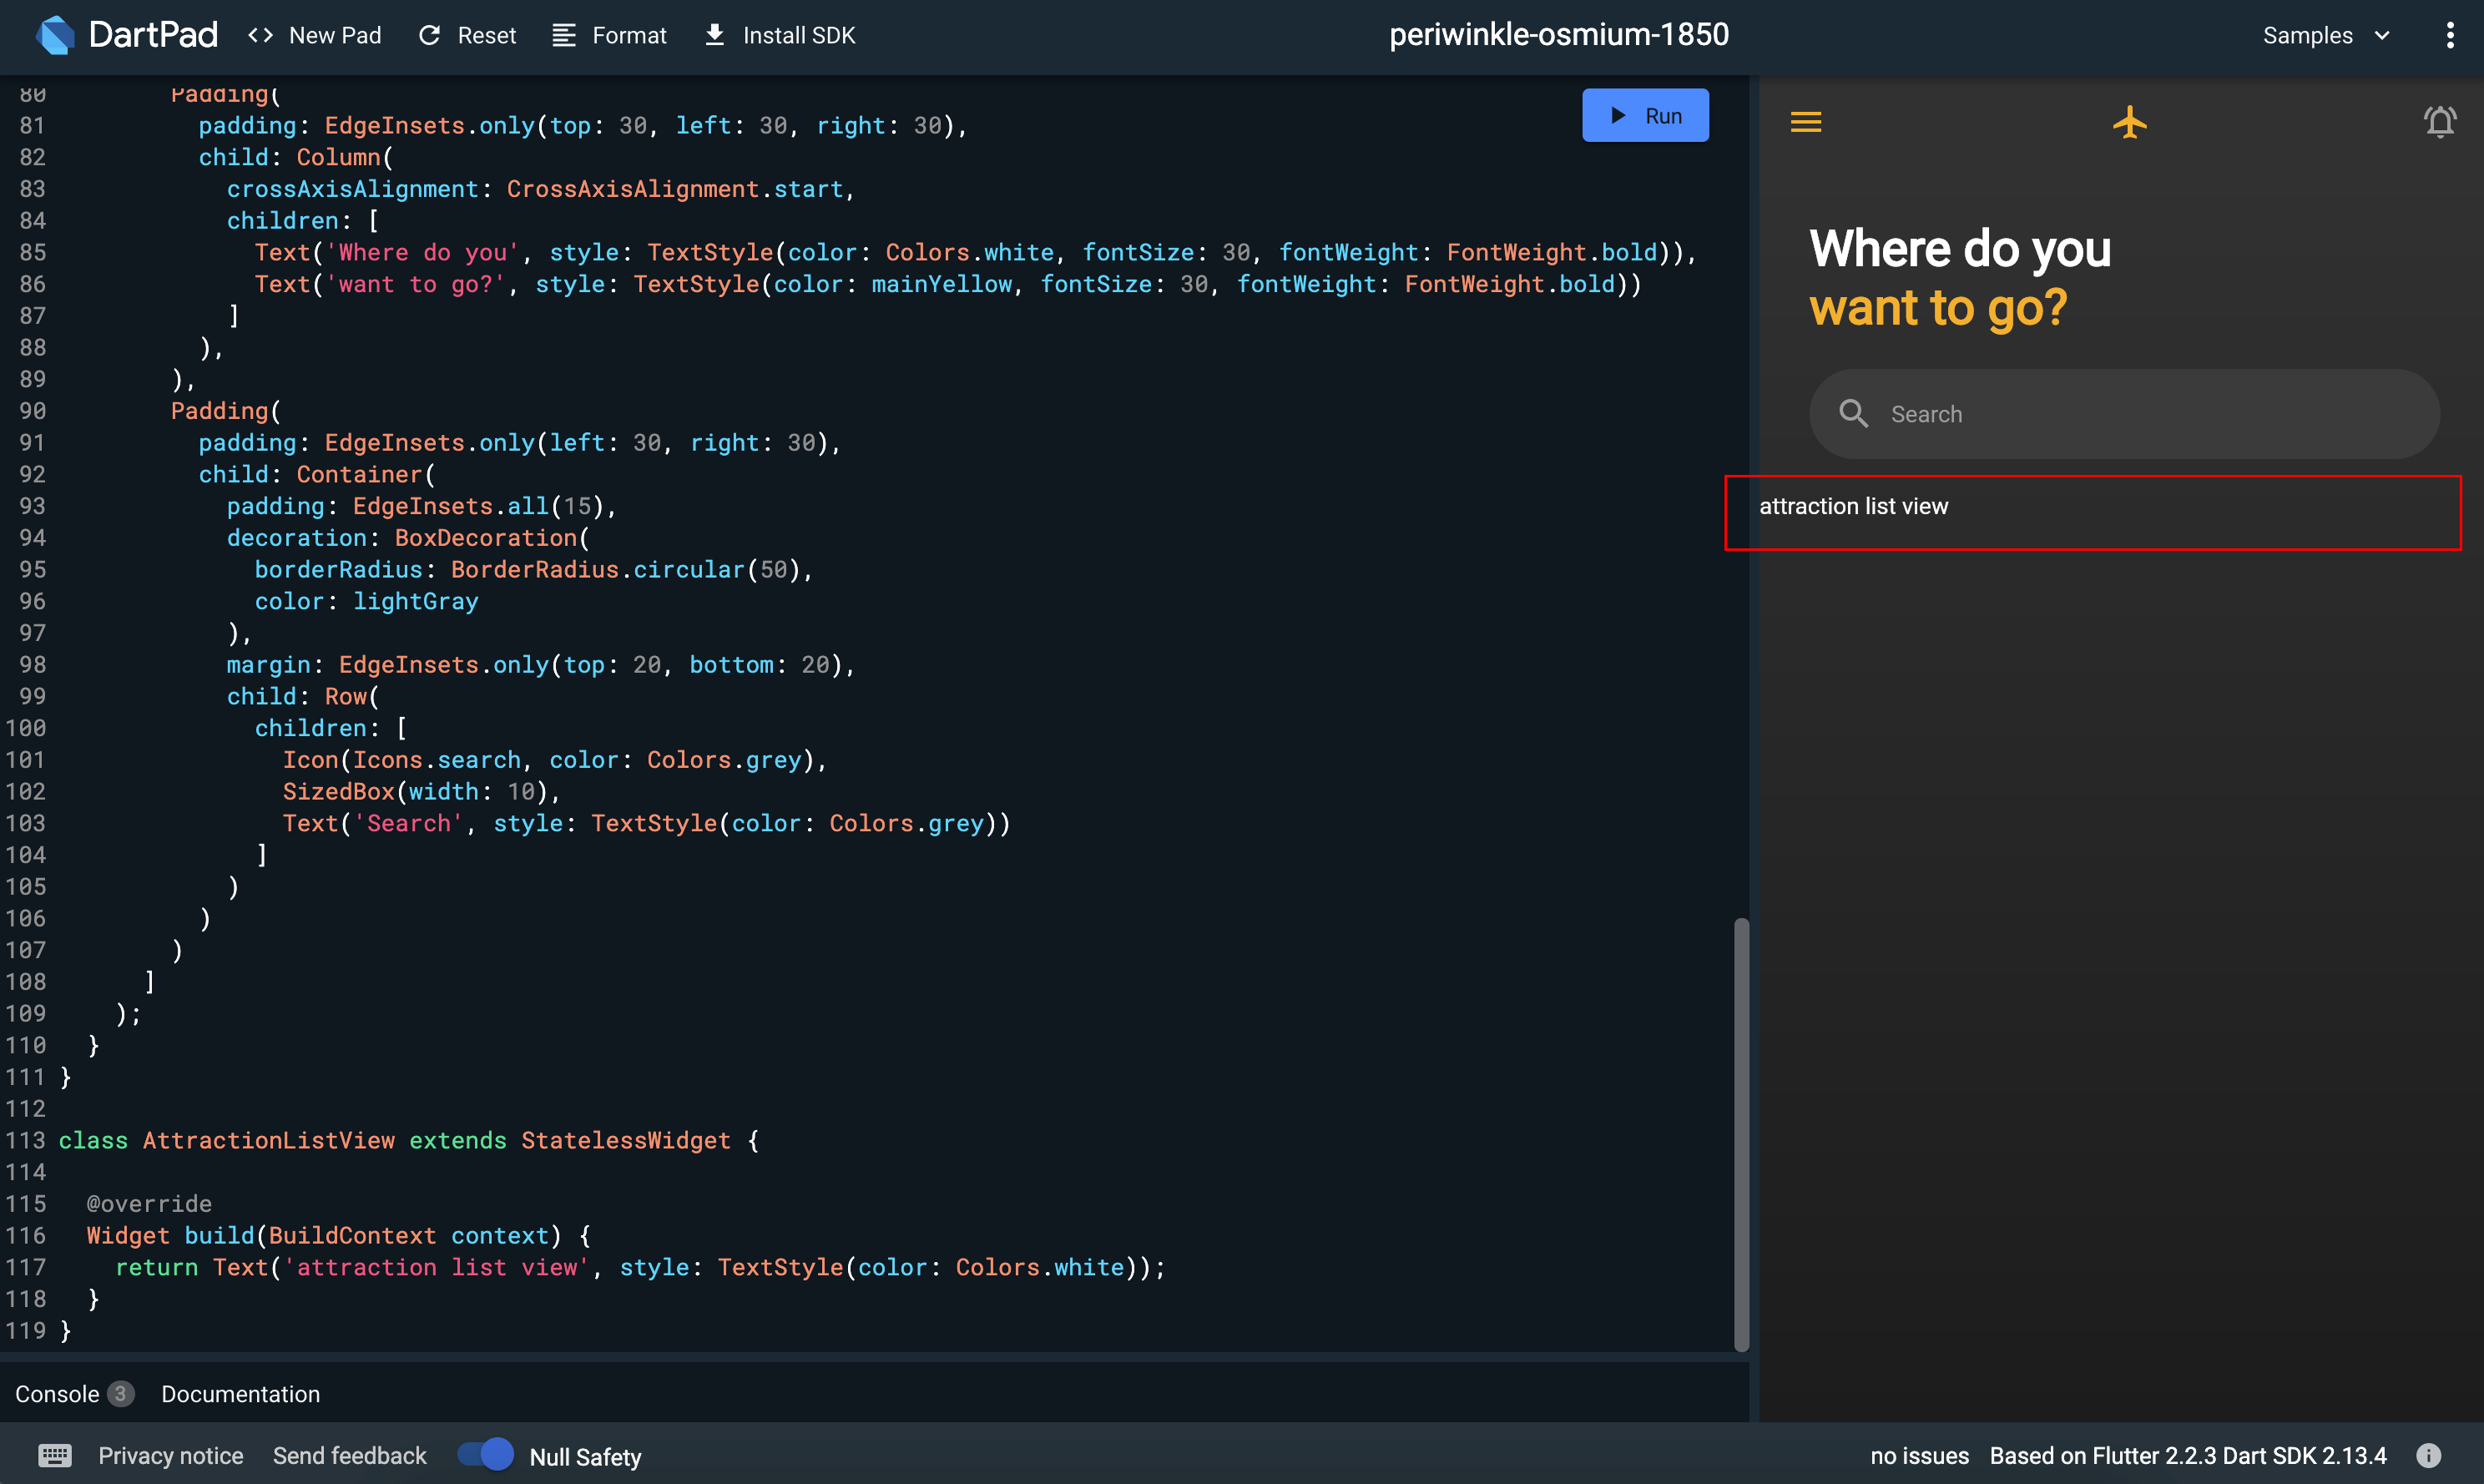
Task: Click Privacy notice link
Action: (x=169, y=1457)
